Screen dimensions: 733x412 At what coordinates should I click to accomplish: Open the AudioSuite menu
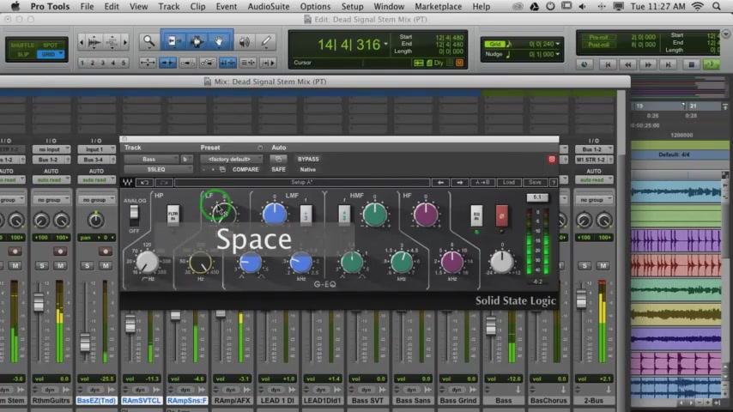click(x=268, y=7)
